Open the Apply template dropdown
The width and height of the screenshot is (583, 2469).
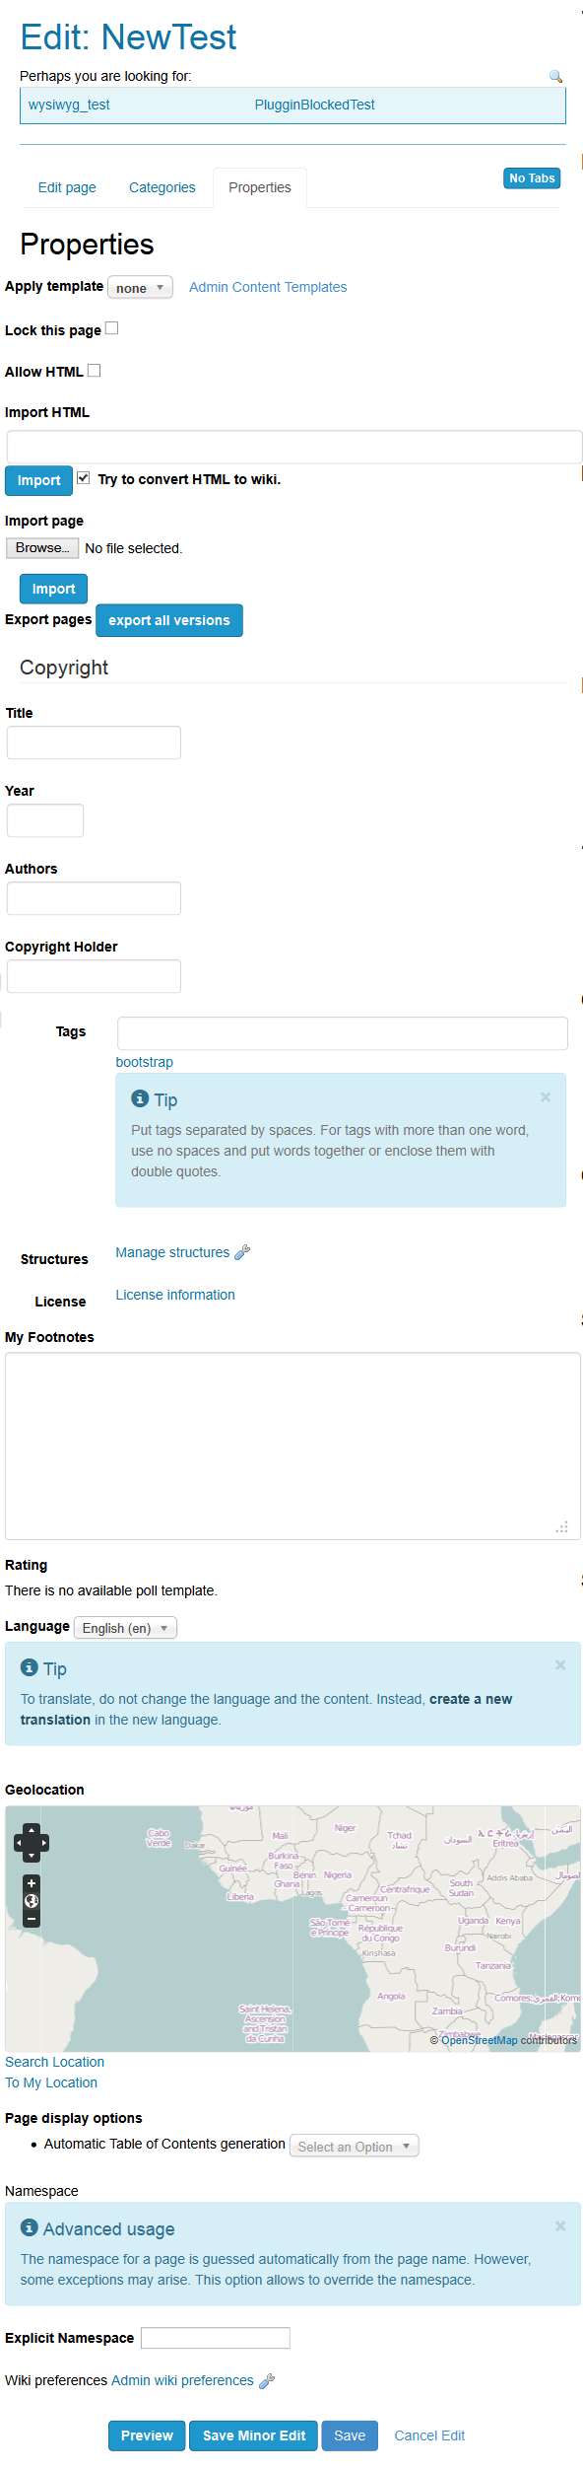[141, 287]
